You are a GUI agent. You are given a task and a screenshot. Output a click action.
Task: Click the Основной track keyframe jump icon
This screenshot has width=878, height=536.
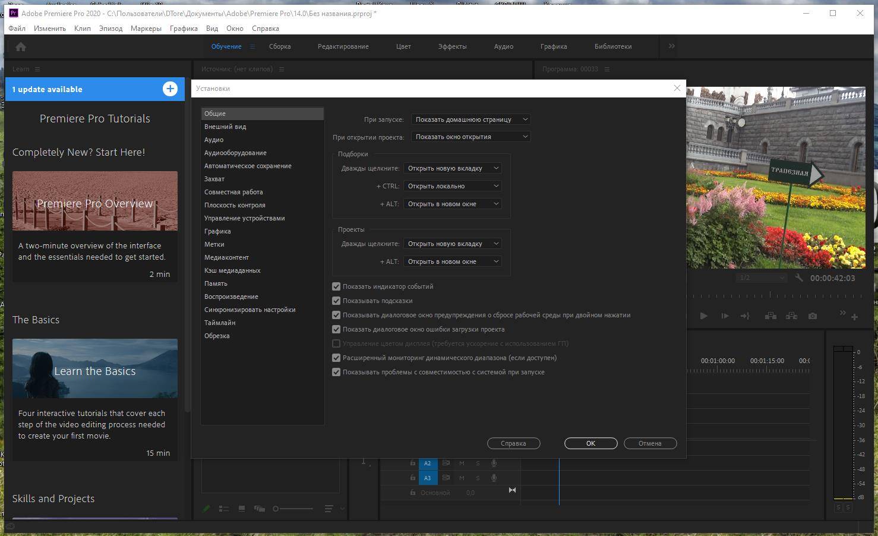[512, 490]
